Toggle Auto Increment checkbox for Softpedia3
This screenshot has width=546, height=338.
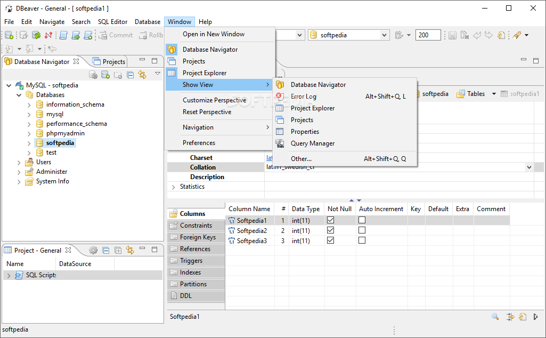(x=362, y=240)
